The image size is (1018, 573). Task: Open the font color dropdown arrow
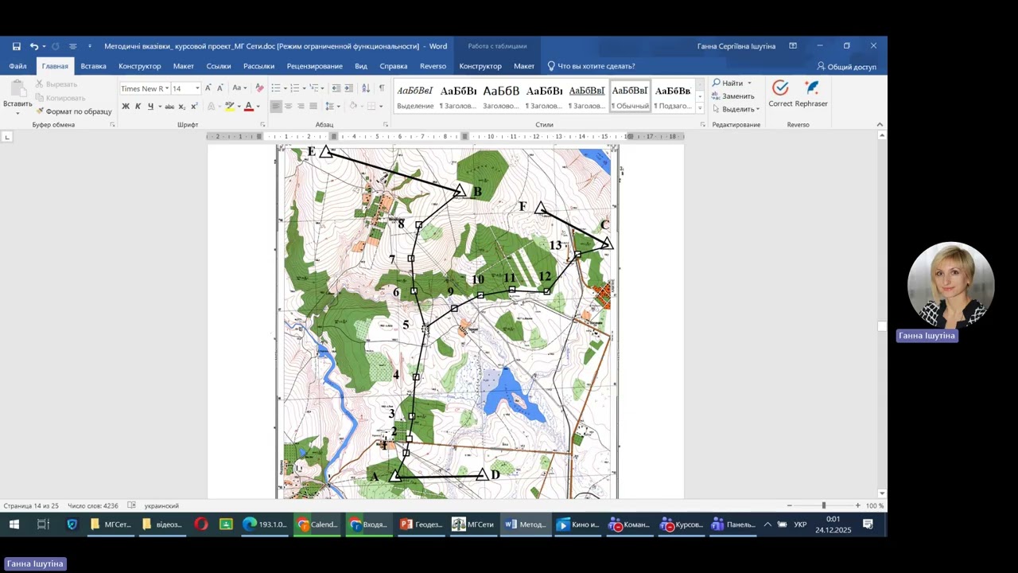tap(258, 107)
